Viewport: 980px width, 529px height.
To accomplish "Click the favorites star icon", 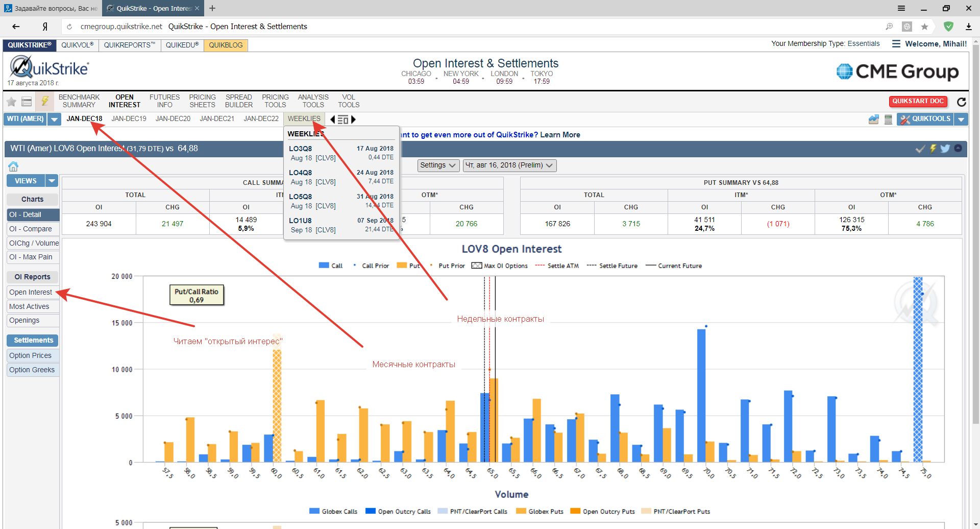I will coord(11,102).
